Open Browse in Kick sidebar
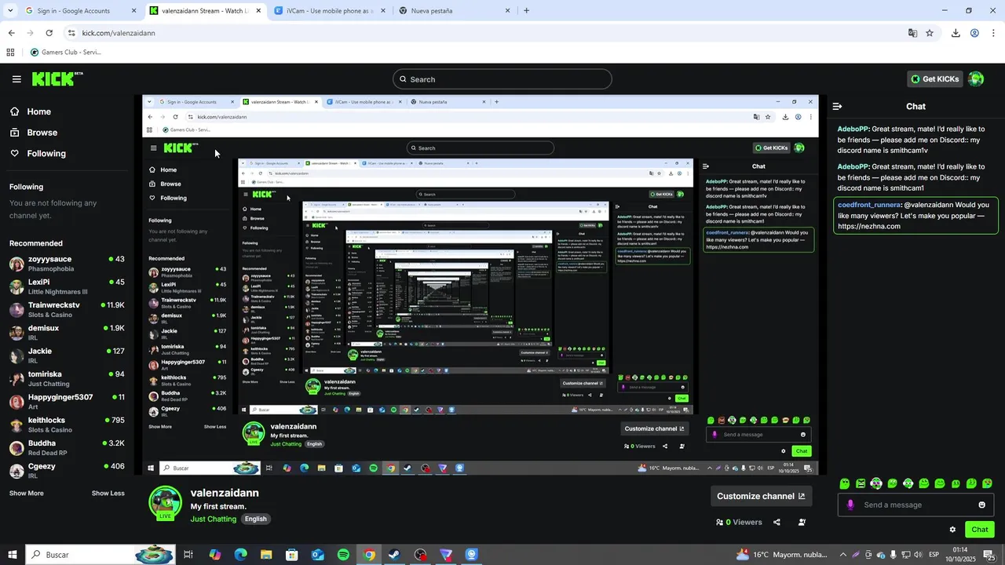Screen dimensions: 1005x565 [35, 133]
